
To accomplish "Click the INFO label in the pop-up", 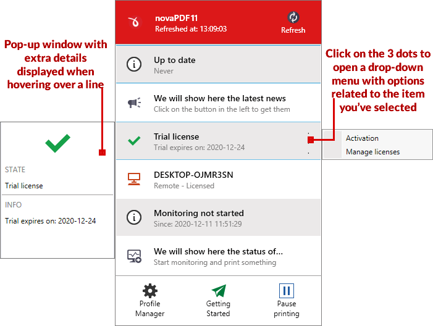I will tap(13, 205).
